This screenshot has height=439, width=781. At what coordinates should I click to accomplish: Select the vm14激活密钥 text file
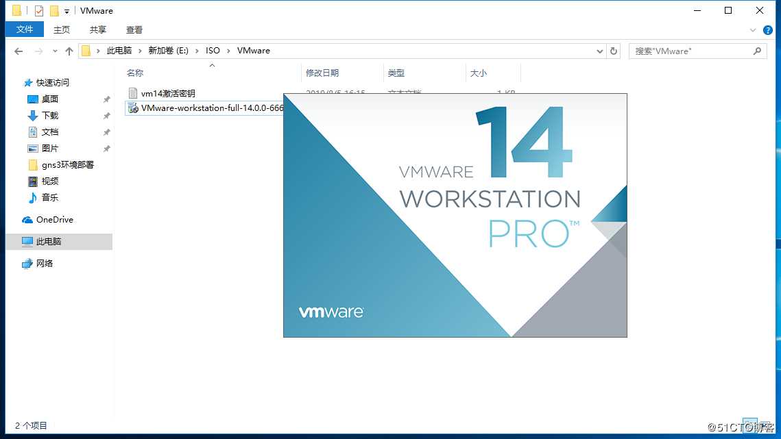168,93
